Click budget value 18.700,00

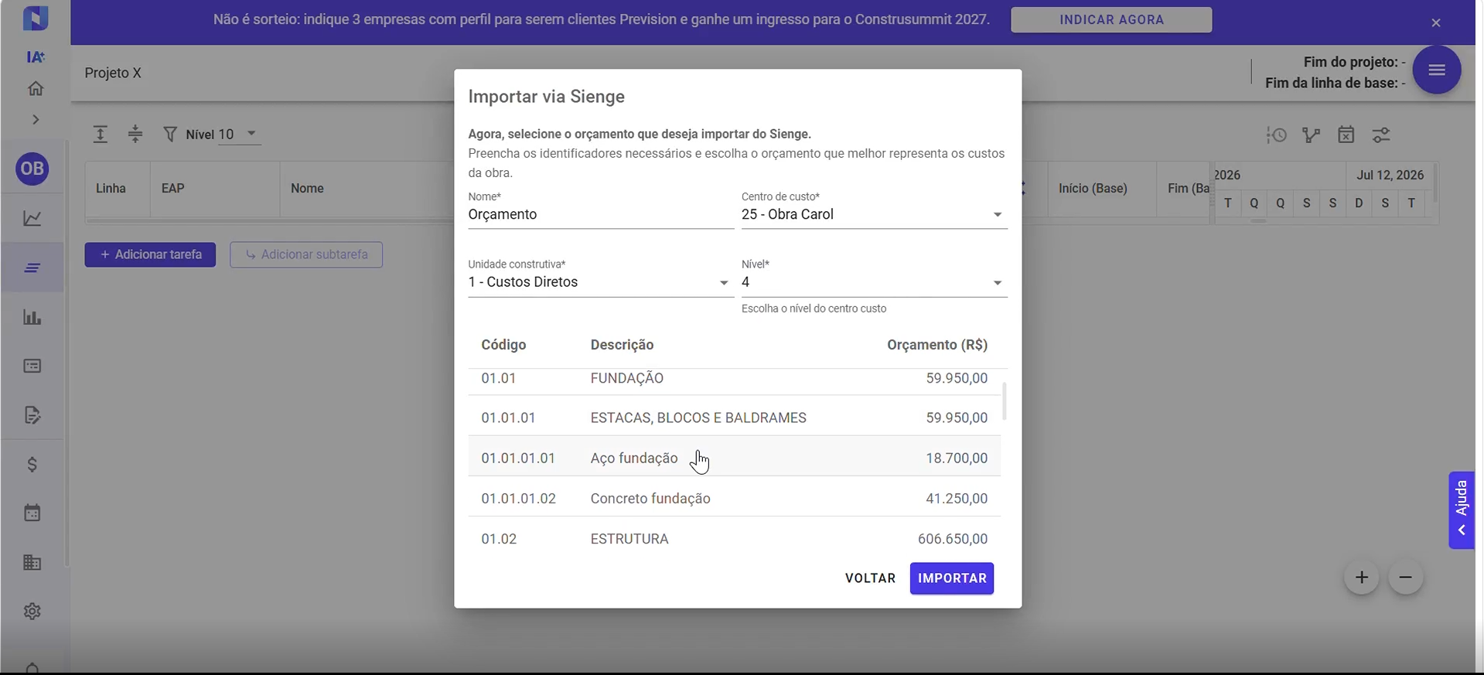(957, 459)
